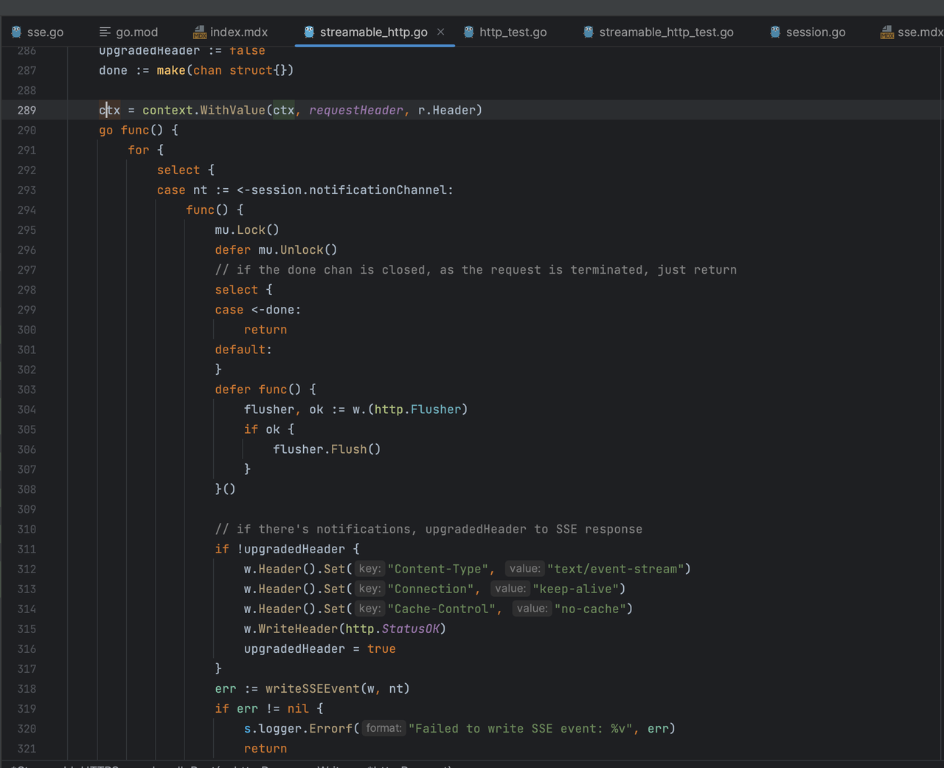Click the "Failed to write SSE event: %v" string

521,727
